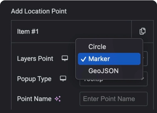Open responsive device icon beside Popup Type
Viewport: 157px width, 113px height.
tap(63, 79)
